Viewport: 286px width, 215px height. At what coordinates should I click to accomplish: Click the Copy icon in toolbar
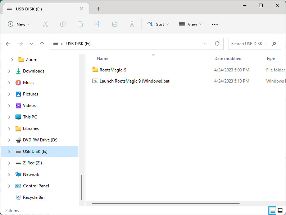[x=63, y=24]
